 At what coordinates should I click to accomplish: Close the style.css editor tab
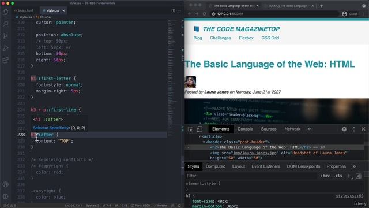63,10
